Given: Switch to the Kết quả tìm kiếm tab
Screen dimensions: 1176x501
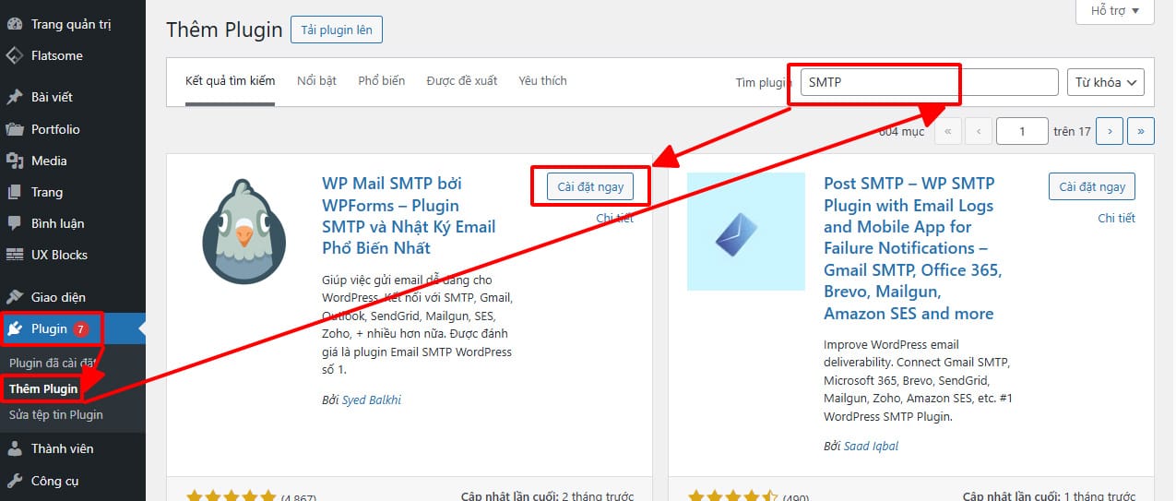Looking at the screenshot, I should (230, 81).
